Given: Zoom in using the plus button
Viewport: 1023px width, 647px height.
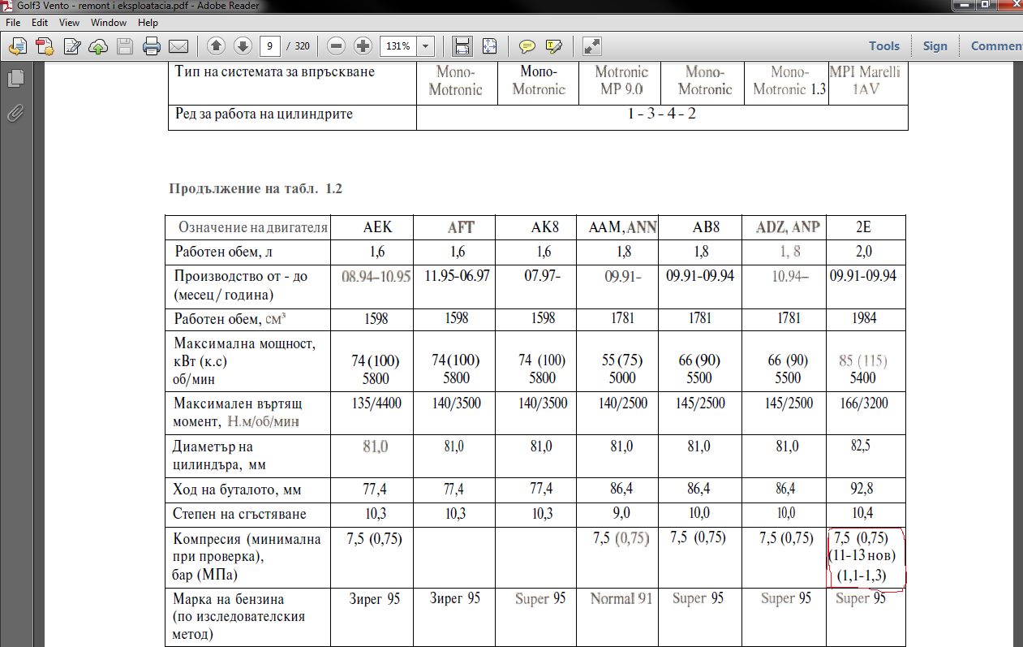Looking at the screenshot, I should 363,46.
